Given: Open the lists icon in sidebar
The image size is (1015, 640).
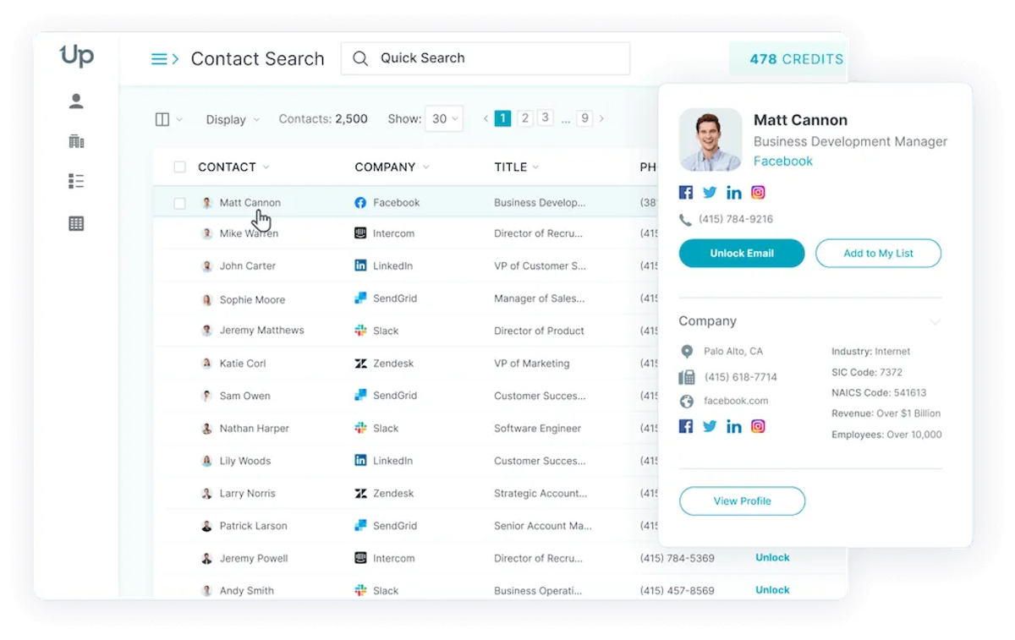Looking at the screenshot, I should (x=76, y=181).
